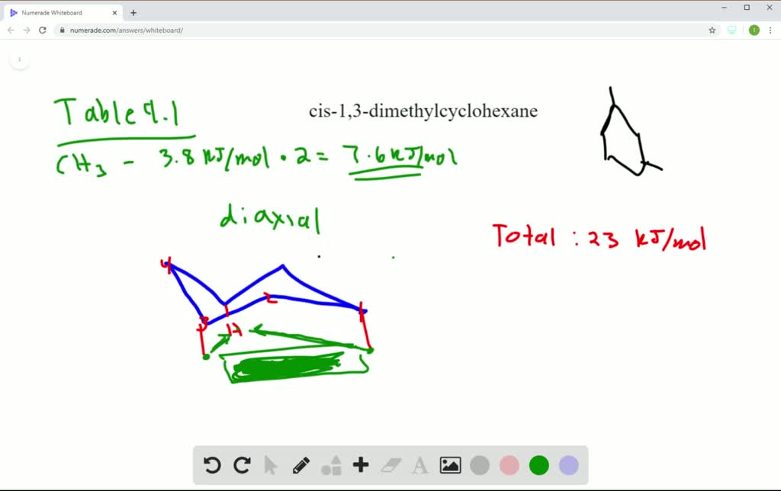
Task: Click the Undo arrow icon
Action: coord(212,464)
